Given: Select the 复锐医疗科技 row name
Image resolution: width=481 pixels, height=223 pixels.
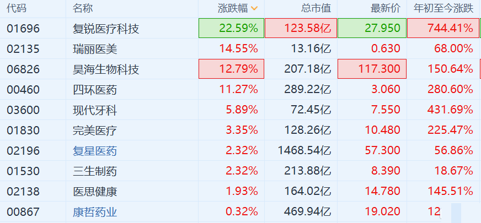Looking at the screenshot, I should click(x=106, y=28).
